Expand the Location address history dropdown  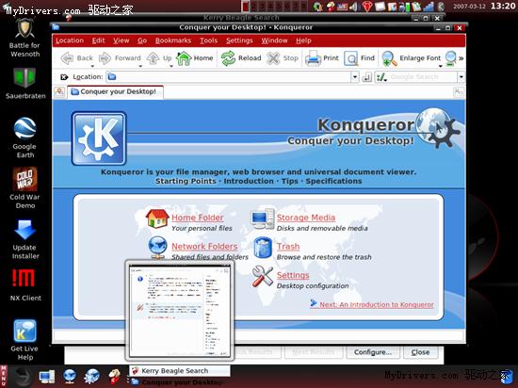point(354,77)
